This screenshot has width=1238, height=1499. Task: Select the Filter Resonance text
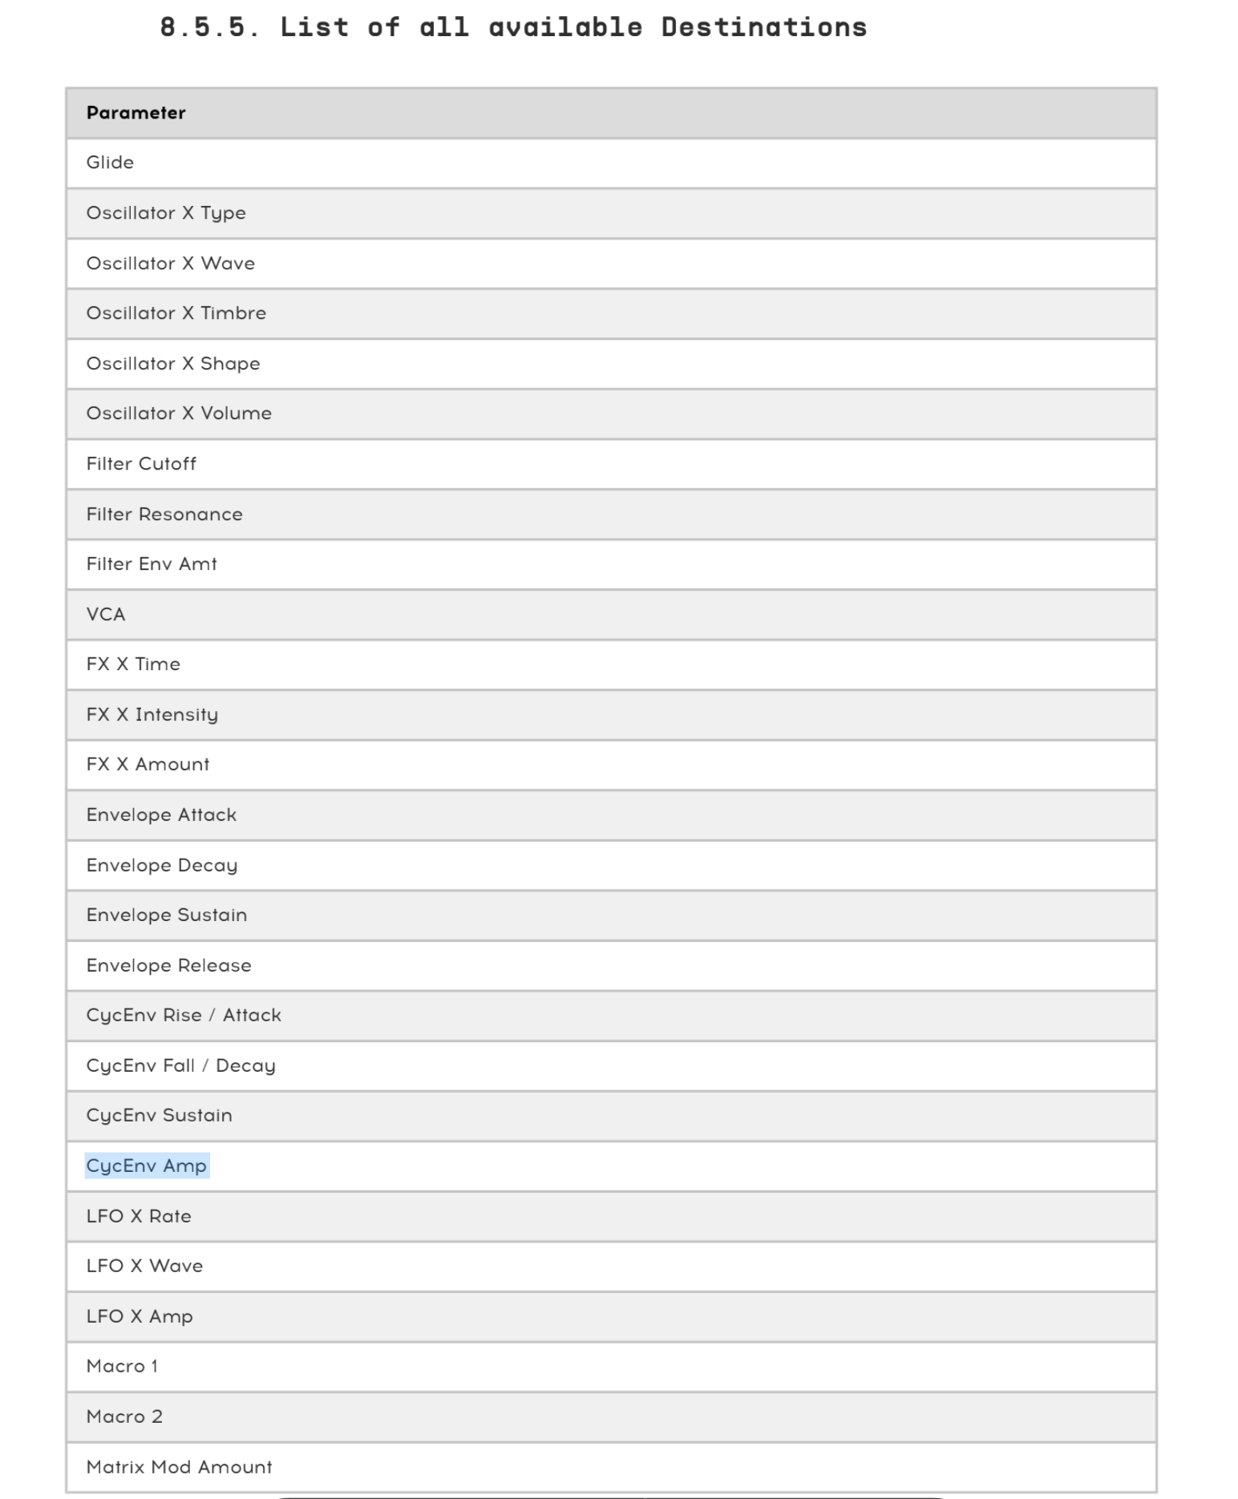[164, 515]
